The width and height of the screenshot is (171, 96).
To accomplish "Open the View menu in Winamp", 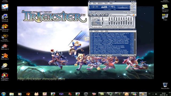I will 106,3.
